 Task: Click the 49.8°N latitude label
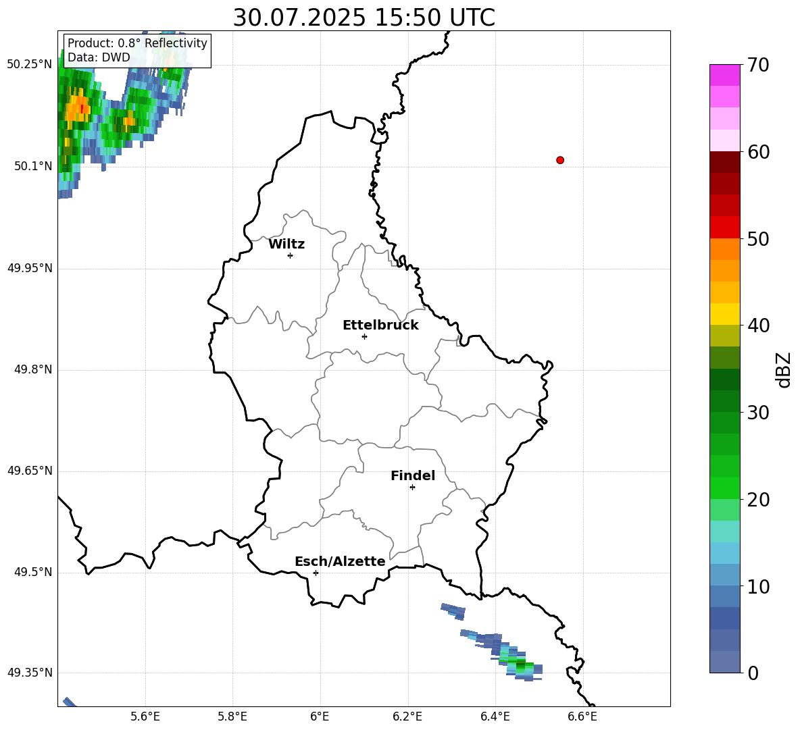click(33, 369)
